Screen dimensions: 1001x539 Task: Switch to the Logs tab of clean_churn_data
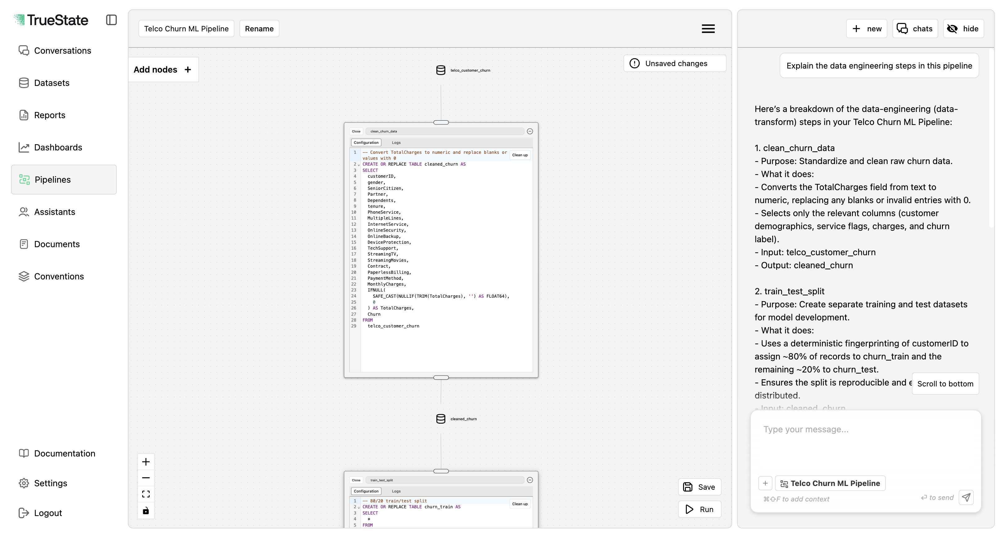click(396, 142)
